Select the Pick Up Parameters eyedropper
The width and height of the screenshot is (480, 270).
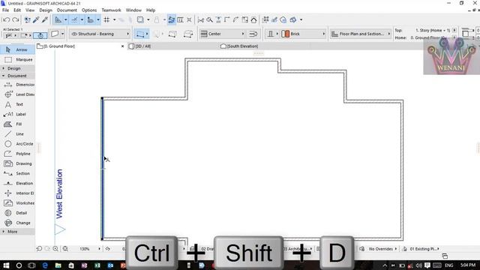[x=36, y=20]
